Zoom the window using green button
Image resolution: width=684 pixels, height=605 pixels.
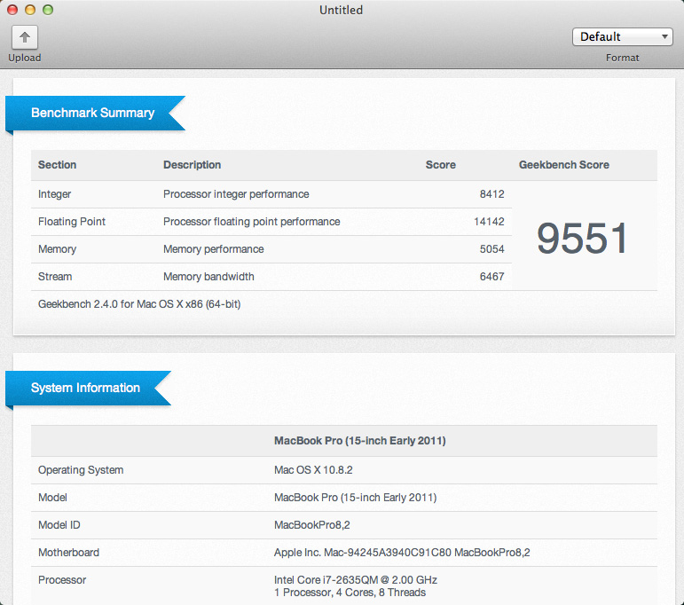48,11
